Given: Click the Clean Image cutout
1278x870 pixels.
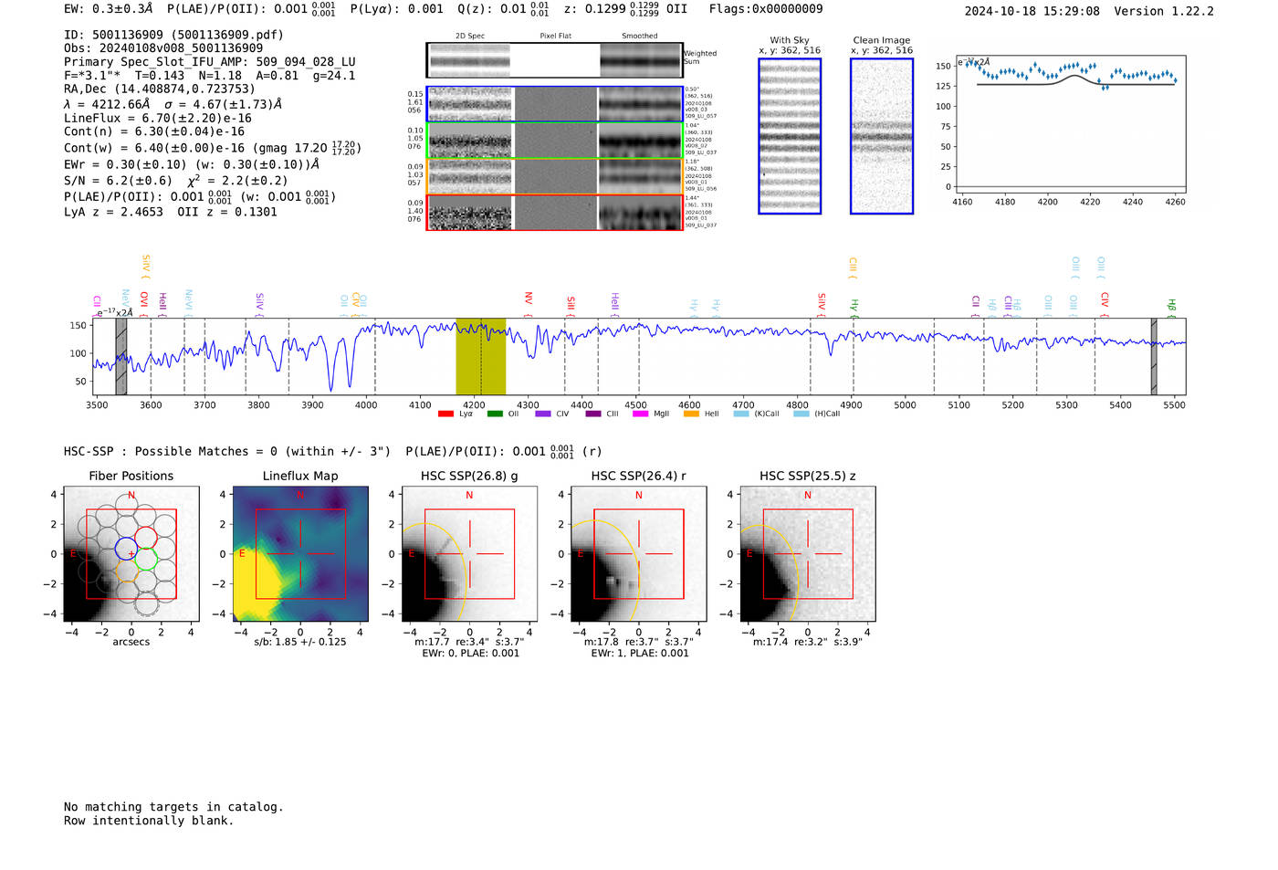Looking at the screenshot, I should coord(882,136).
